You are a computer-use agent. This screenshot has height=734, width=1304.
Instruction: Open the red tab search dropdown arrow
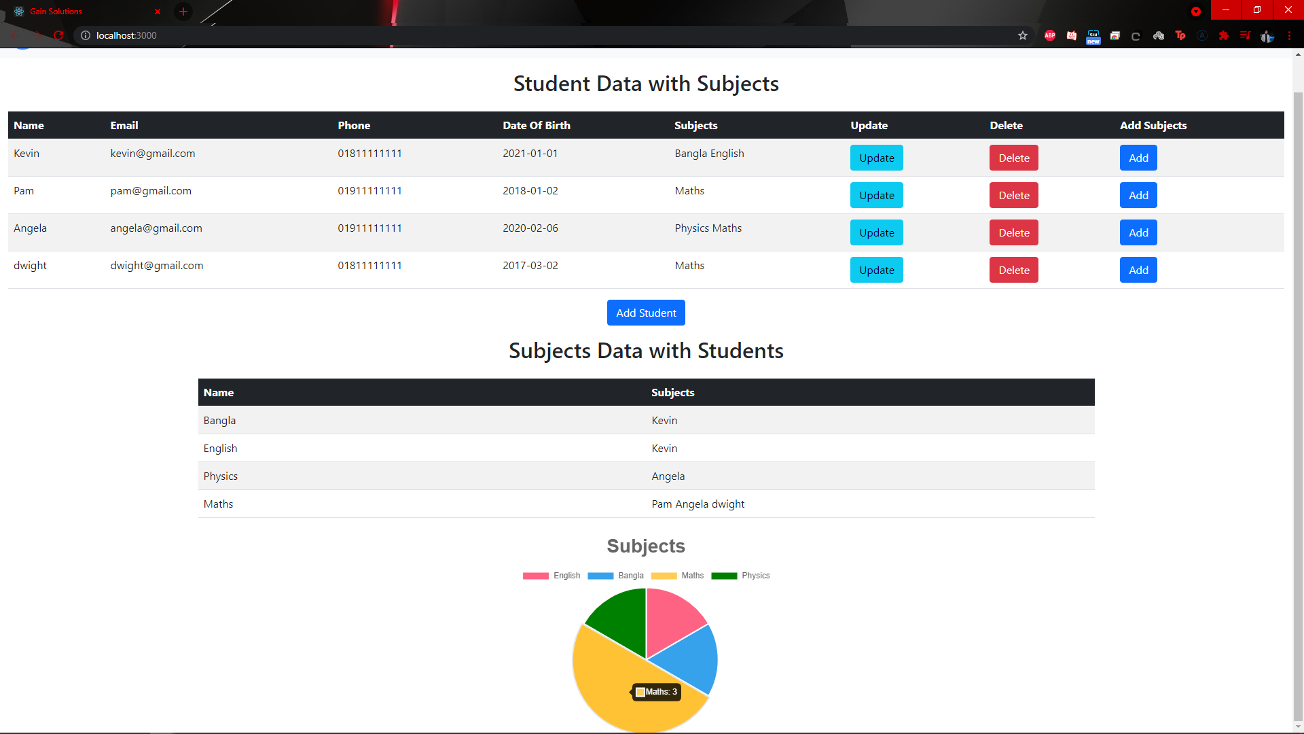1195,12
